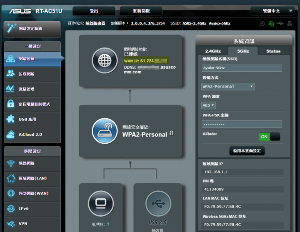Click the USB status icon in header
The height and width of the screenshot is (232, 300).
(x=280, y=23)
